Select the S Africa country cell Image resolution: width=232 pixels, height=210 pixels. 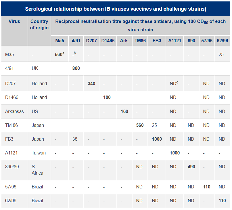tap(37, 170)
